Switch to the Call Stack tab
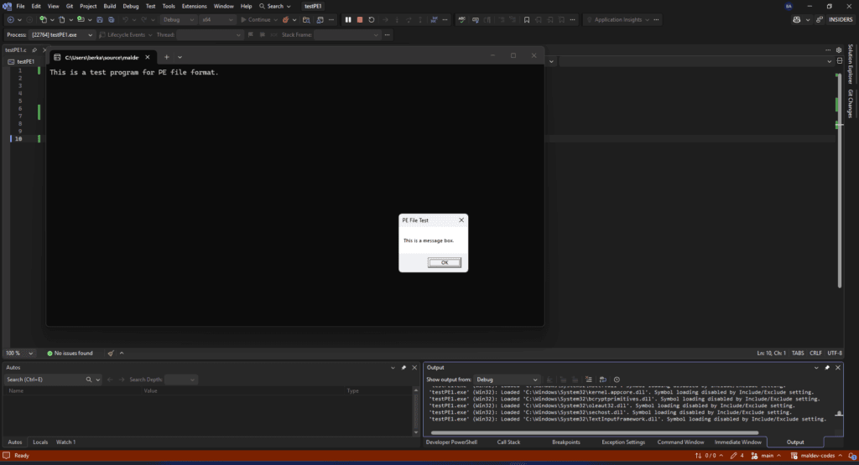 point(508,442)
